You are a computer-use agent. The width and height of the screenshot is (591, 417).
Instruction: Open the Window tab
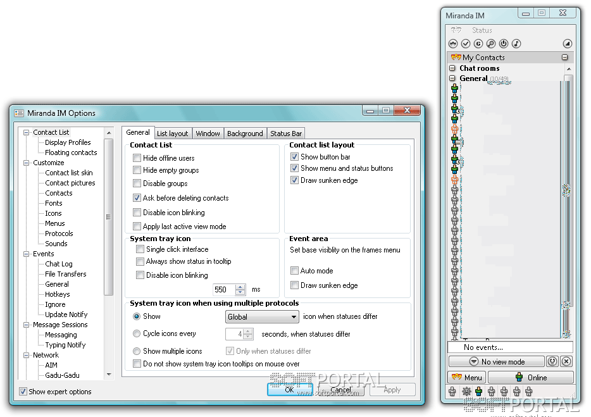[x=208, y=134]
